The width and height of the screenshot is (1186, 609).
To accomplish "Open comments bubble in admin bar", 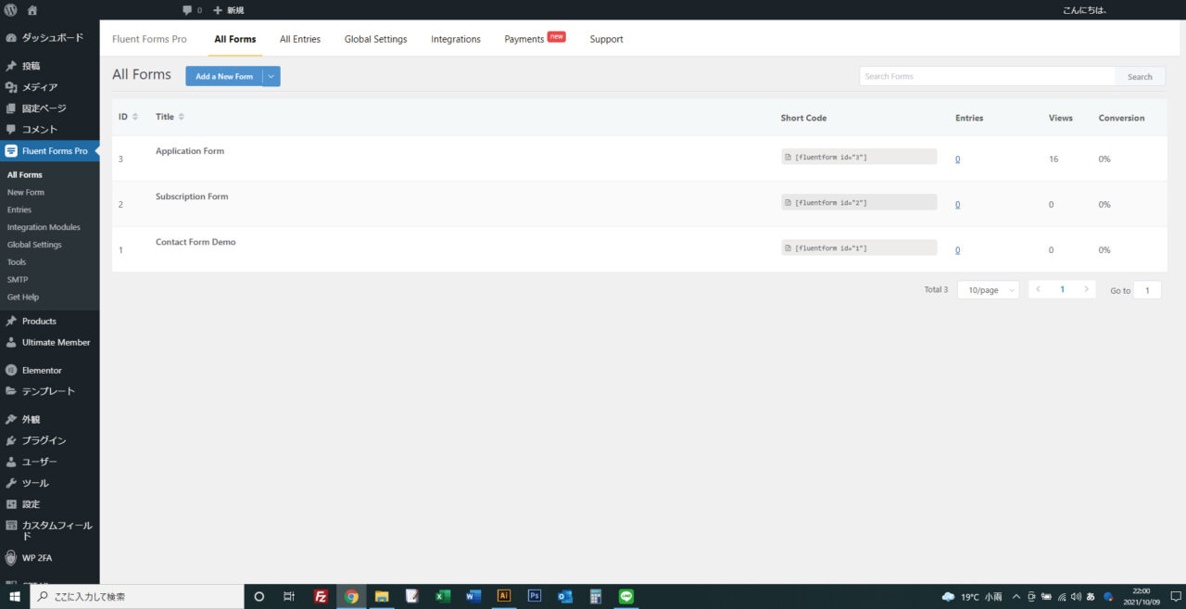I will point(192,10).
